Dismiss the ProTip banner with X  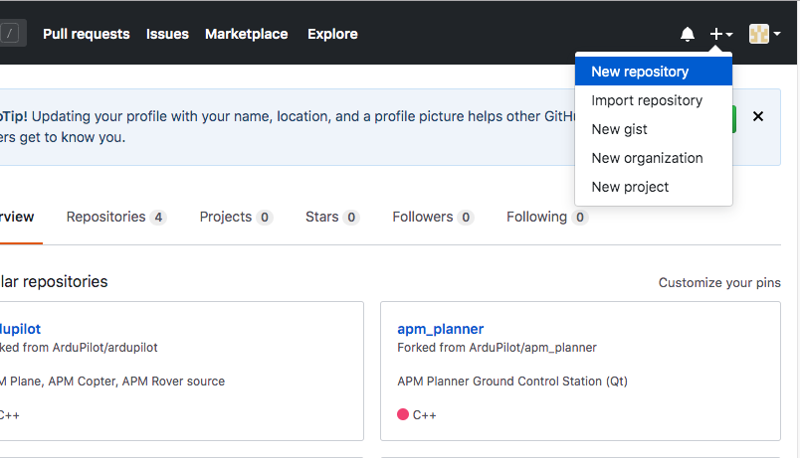point(758,116)
